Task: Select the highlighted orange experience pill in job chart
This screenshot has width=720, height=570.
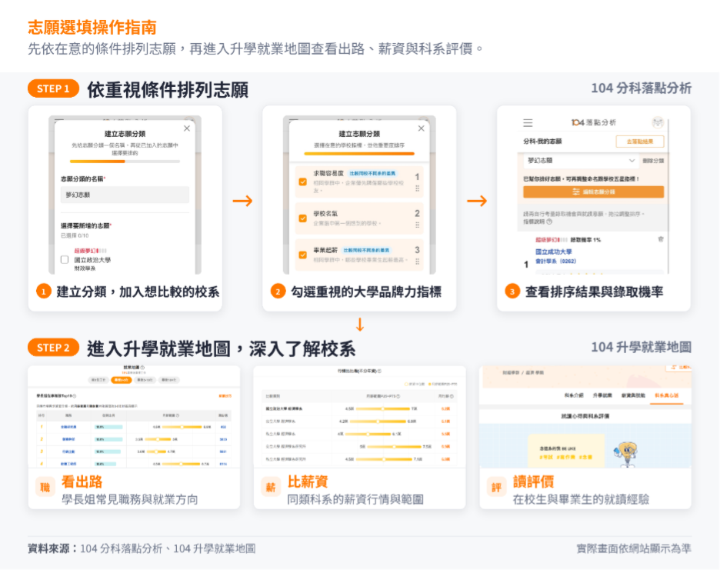Action: click(x=122, y=380)
